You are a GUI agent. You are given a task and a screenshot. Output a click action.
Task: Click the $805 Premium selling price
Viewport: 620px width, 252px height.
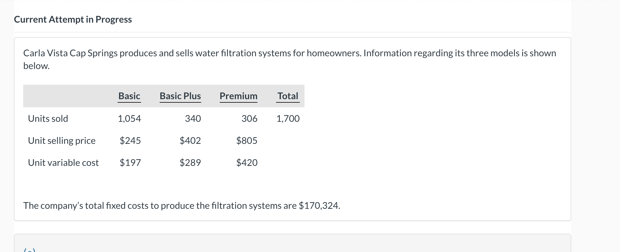247,141
